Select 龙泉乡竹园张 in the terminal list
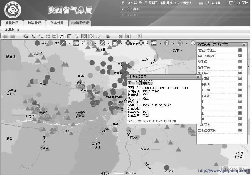The height and width of the screenshot is (175, 251). point(206,50)
